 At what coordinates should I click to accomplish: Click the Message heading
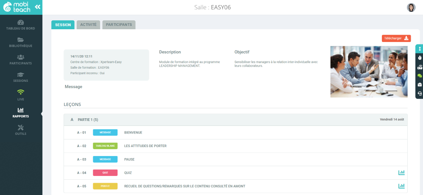73,87
